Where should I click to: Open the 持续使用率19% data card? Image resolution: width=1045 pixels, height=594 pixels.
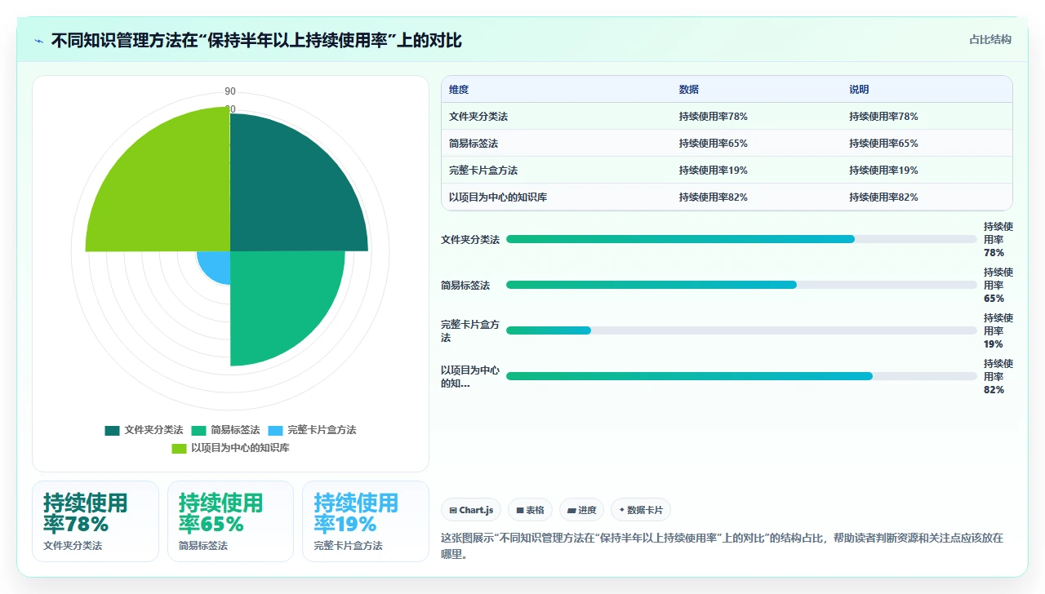coord(366,521)
